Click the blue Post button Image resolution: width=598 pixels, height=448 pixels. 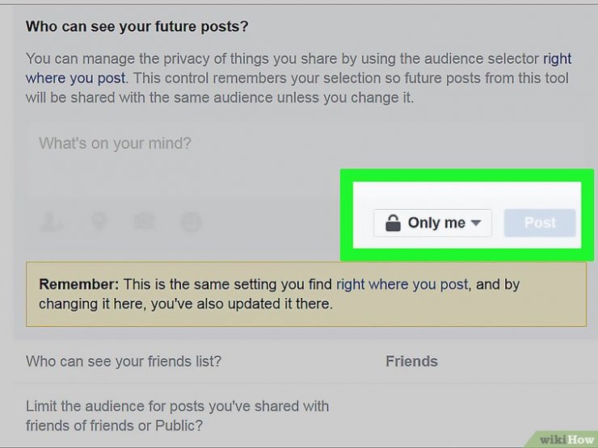click(540, 223)
